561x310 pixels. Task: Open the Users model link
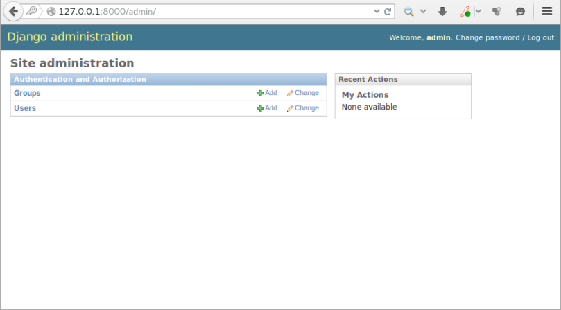click(25, 108)
